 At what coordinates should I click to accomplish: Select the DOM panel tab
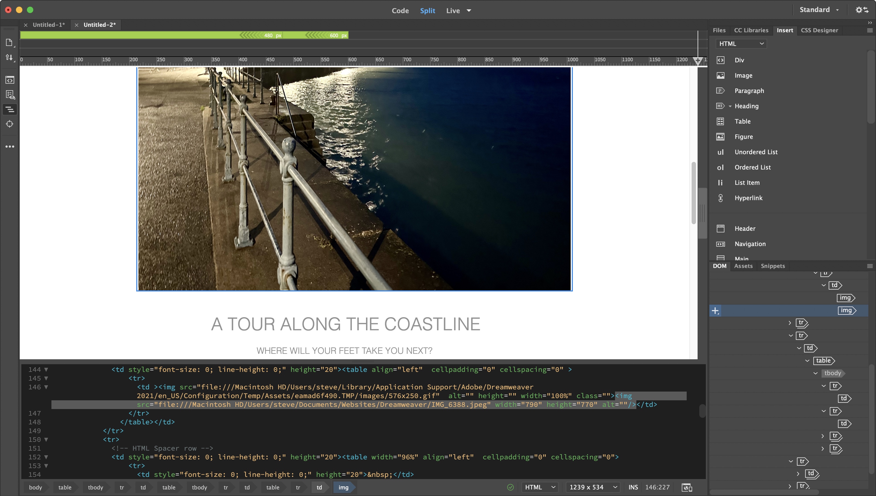720,265
